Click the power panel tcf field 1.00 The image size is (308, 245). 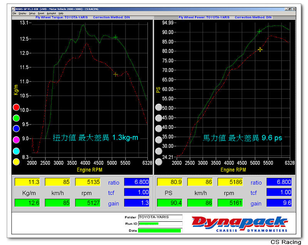(x=279, y=192)
